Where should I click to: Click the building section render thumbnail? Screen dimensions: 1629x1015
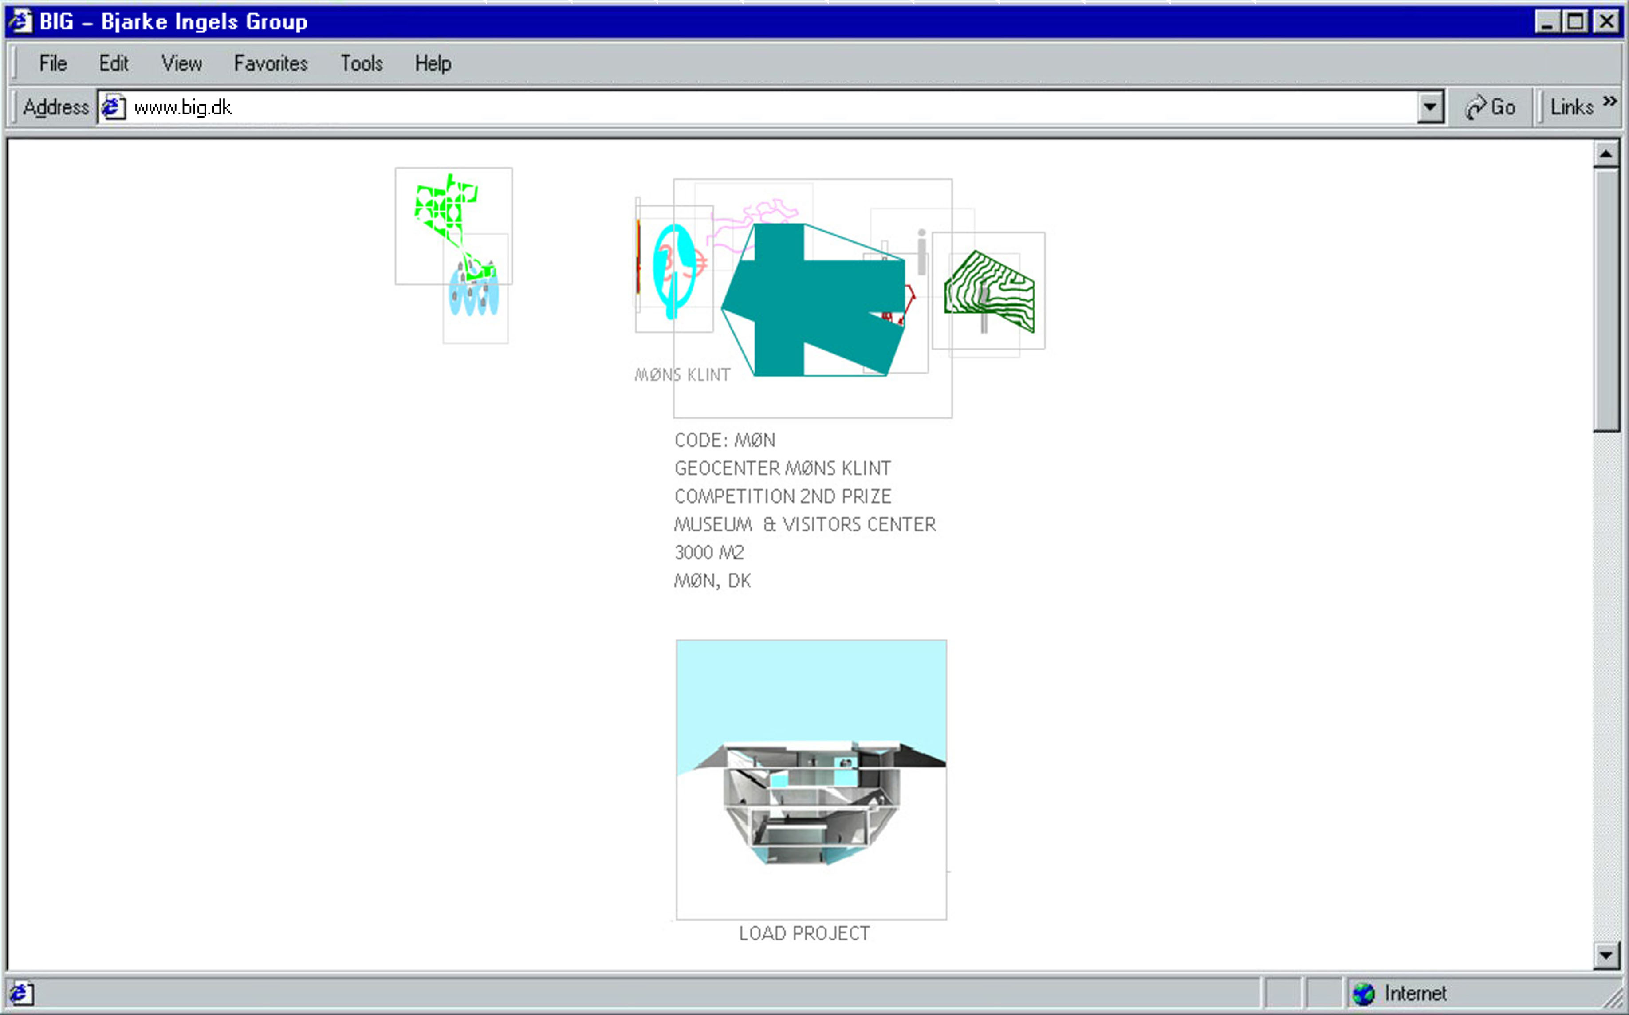coord(811,779)
